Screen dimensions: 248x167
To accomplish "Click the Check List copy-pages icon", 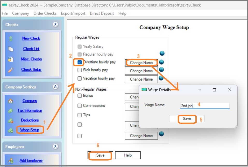I will click(11, 49).
